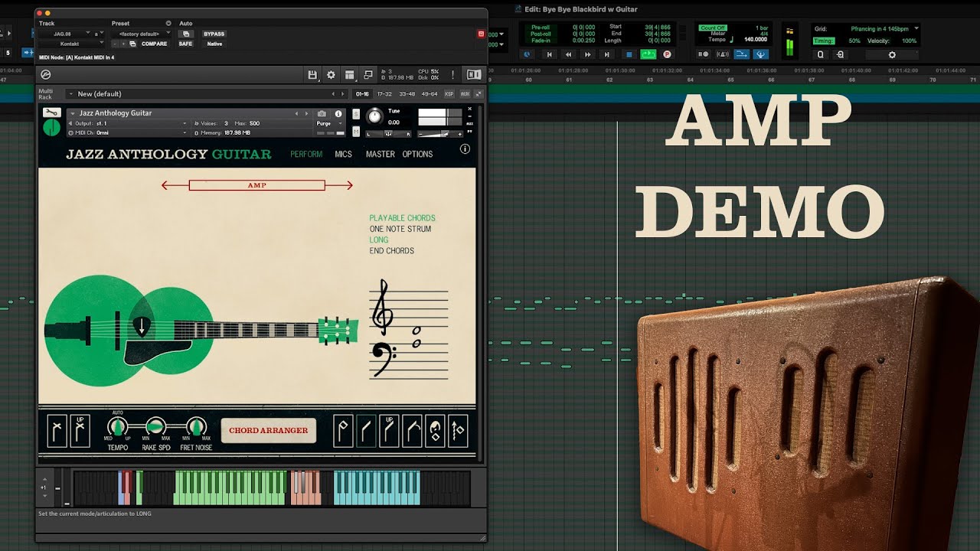Toggle Pro Tools loop playback button
The image size is (980, 551).
(x=648, y=54)
